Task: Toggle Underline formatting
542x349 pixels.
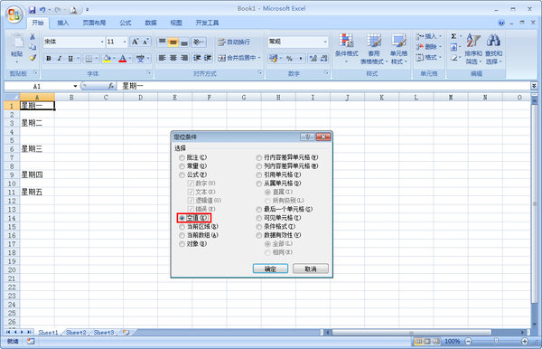Action: tap(70, 59)
